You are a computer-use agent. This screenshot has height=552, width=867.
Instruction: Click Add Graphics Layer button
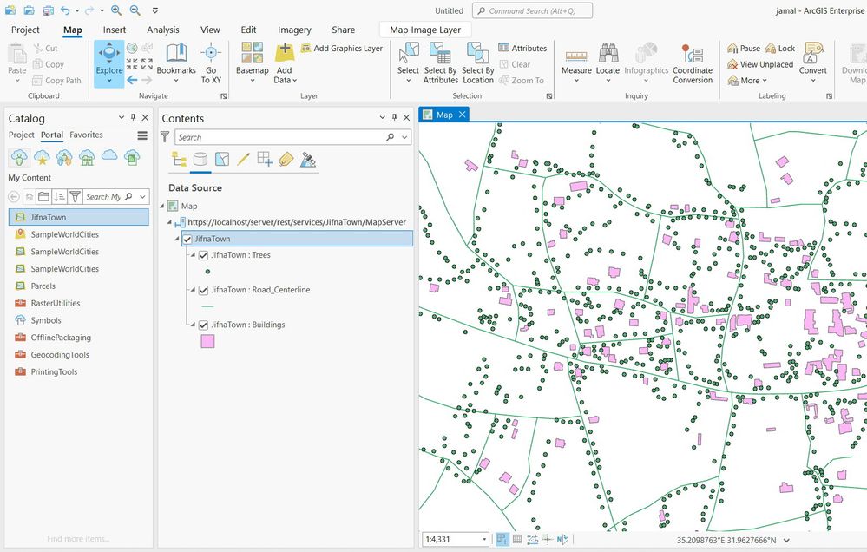[x=341, y=49]
